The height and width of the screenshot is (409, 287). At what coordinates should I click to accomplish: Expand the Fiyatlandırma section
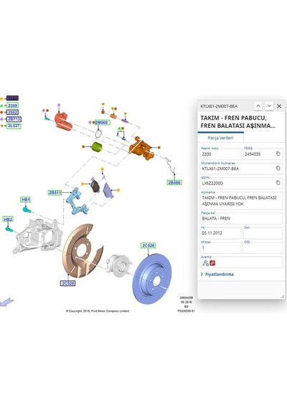[217, 274]
